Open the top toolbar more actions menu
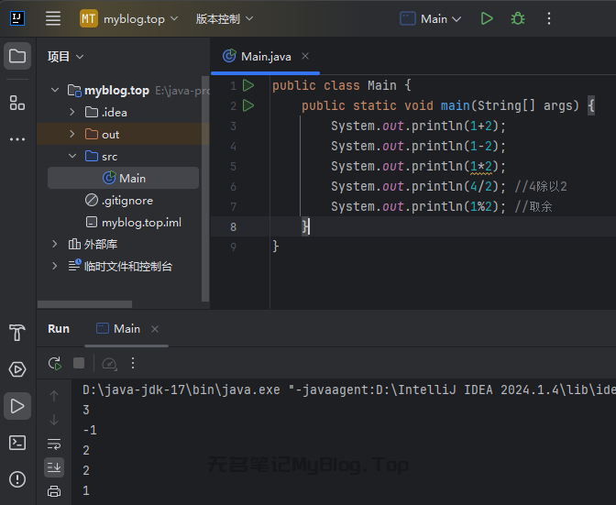Image resolution: width=616 pixels, height=505 pixels. pos(549,18)
